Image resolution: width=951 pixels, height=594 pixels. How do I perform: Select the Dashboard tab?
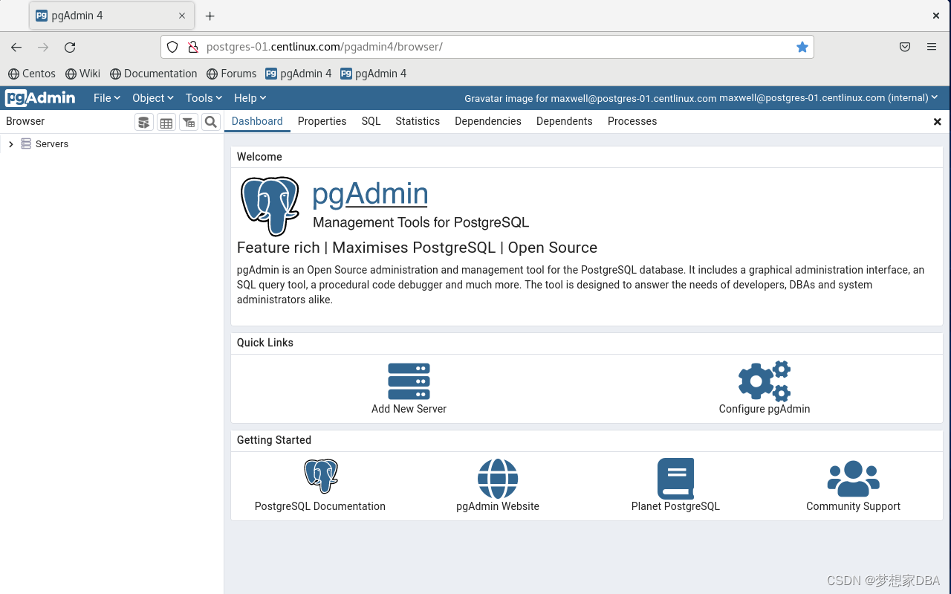tap(257, 121)
